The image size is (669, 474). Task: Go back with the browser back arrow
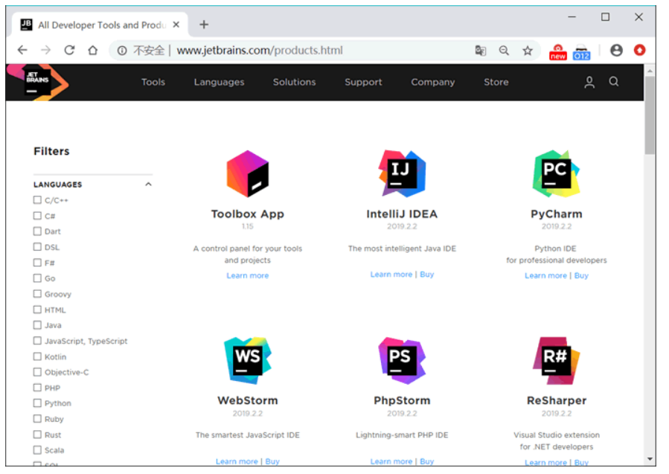click(x=22, y=51)
